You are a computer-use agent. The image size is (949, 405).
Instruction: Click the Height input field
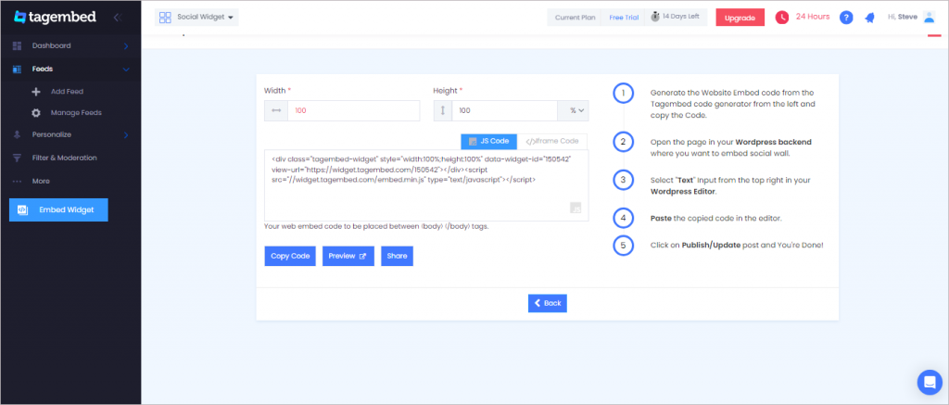click(x=505, y=111)
